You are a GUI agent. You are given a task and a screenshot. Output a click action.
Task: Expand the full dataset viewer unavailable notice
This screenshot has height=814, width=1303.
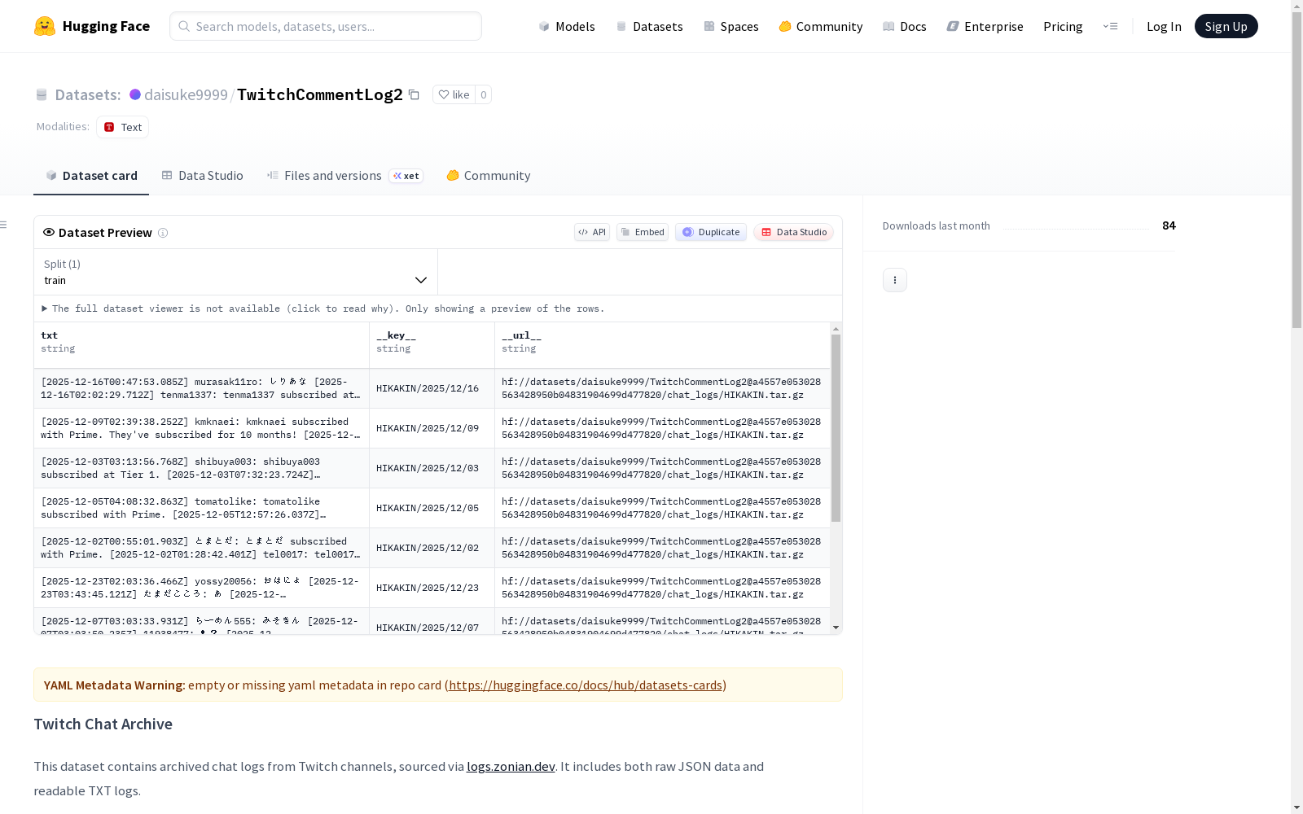pos(323,309)
